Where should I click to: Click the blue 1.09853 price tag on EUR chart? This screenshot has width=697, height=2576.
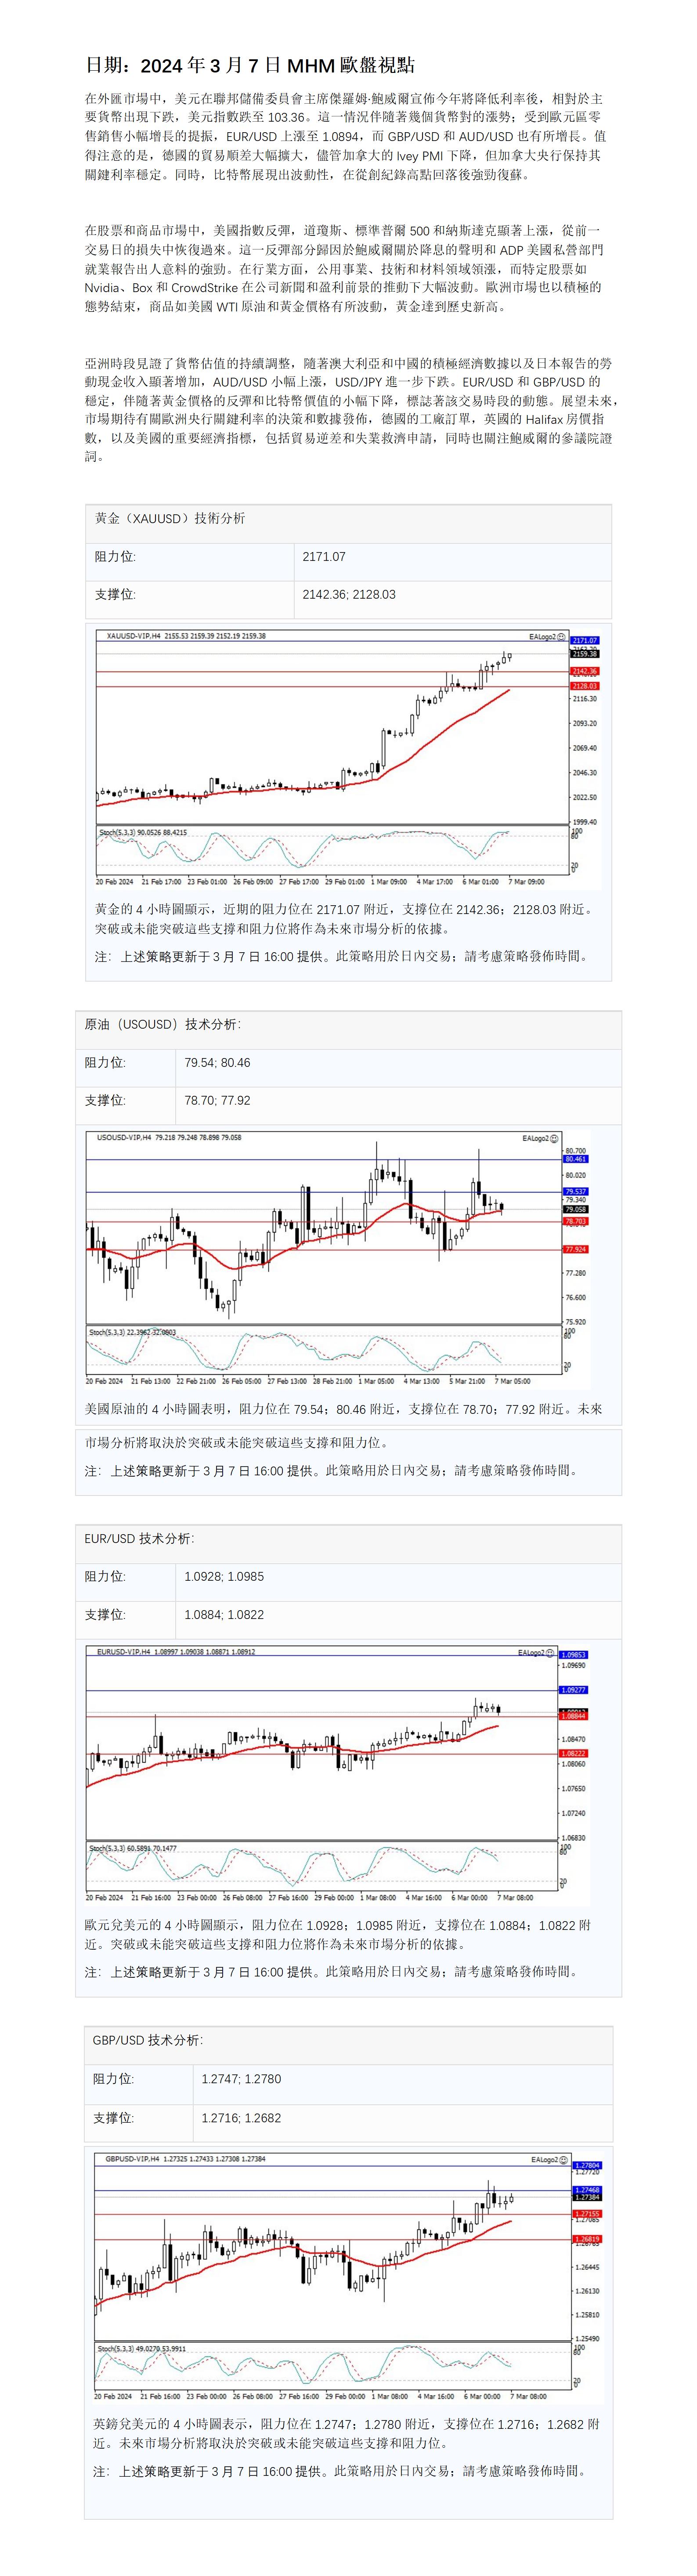click(x=574, y=1655)
